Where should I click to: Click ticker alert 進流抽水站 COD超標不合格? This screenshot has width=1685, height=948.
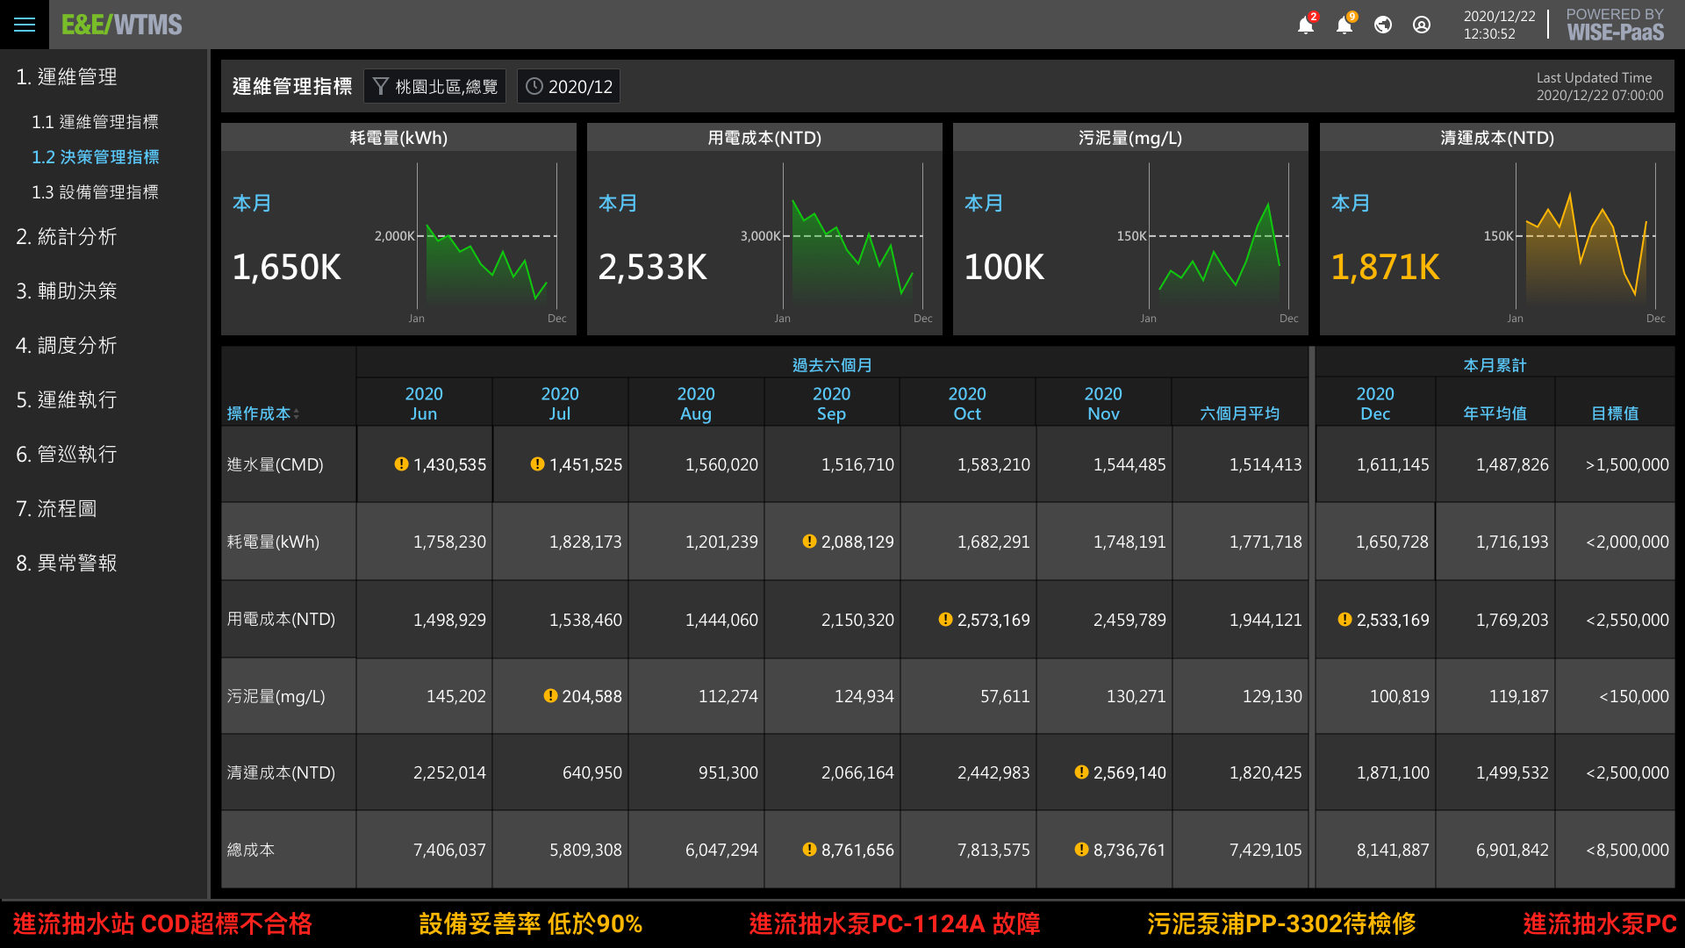point(162,923)
